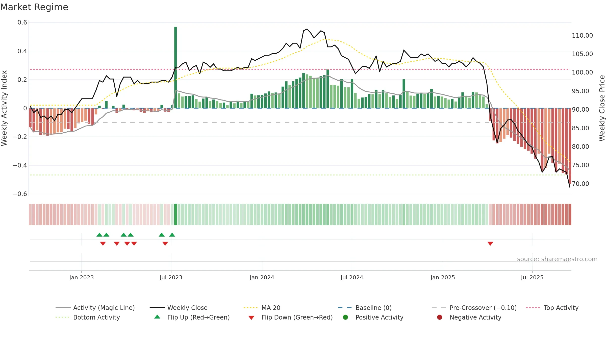
Task: Click the Weekly Activity Index axis title
Action: pyautogui.click(x=4, y=108)
